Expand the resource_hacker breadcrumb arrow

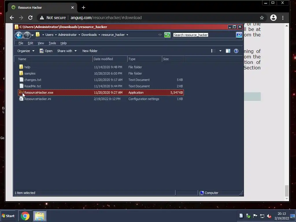(x=127, y=35)
